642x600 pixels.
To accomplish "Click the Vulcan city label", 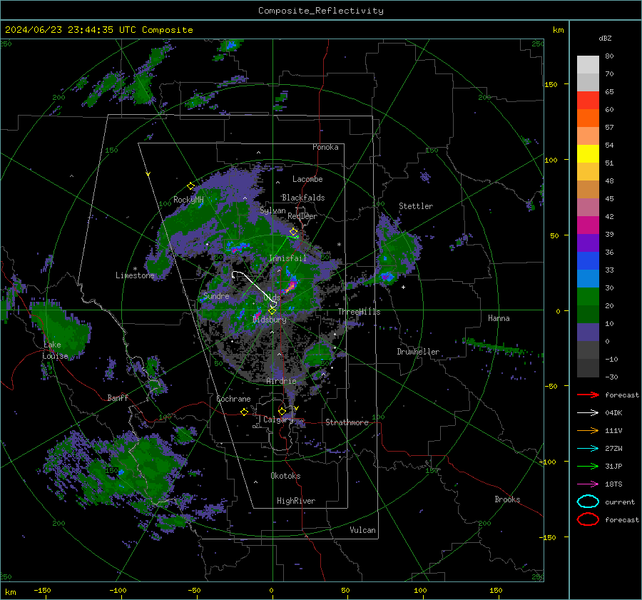I will 363,530.
